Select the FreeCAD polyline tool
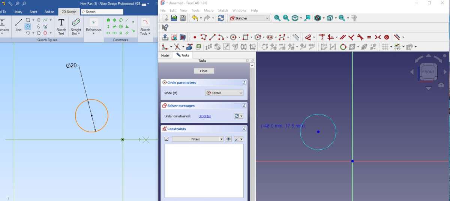This screenshot has width=450, height=201. [204, 37]
